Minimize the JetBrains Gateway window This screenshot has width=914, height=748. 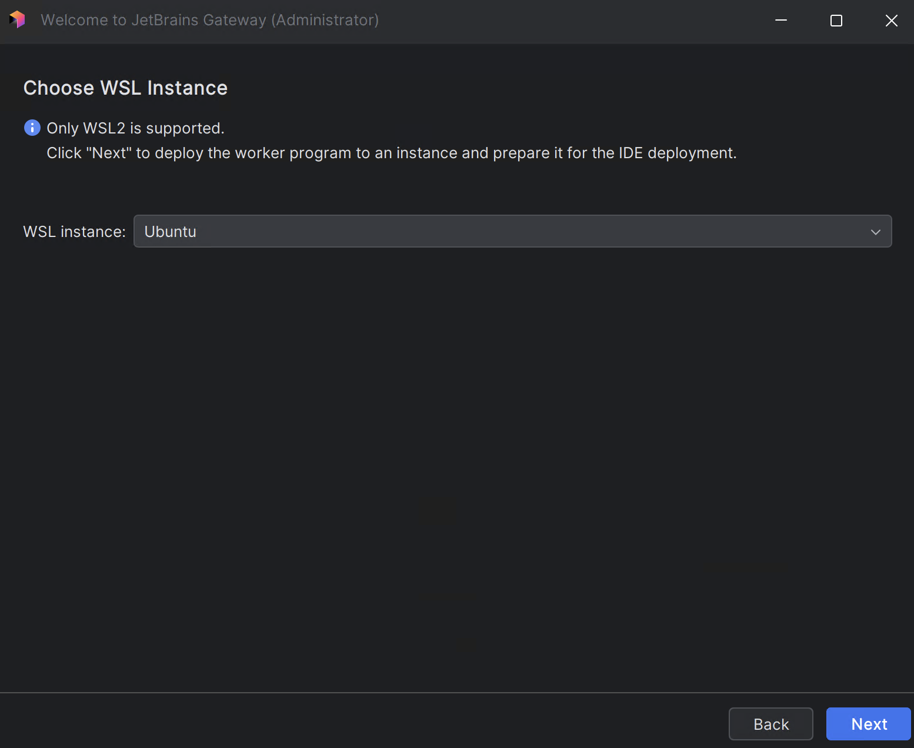tap(780, 21)
